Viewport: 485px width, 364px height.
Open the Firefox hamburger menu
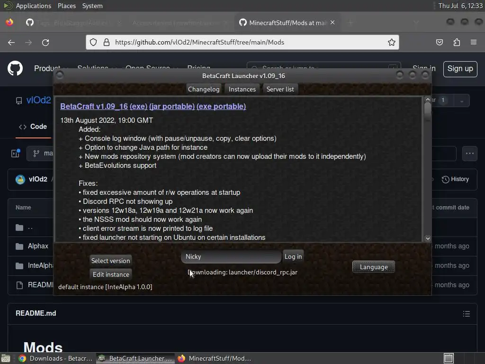(x=474, y=42)
